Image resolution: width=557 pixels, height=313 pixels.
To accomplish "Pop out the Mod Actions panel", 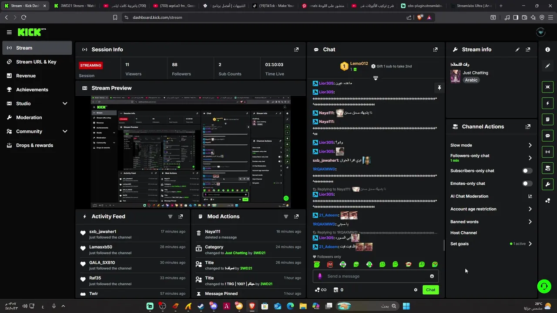I will click(296, 216).
